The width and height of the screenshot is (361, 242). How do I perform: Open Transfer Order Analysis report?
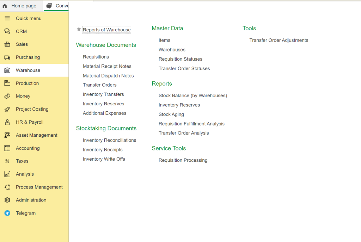tap(183, 133)
